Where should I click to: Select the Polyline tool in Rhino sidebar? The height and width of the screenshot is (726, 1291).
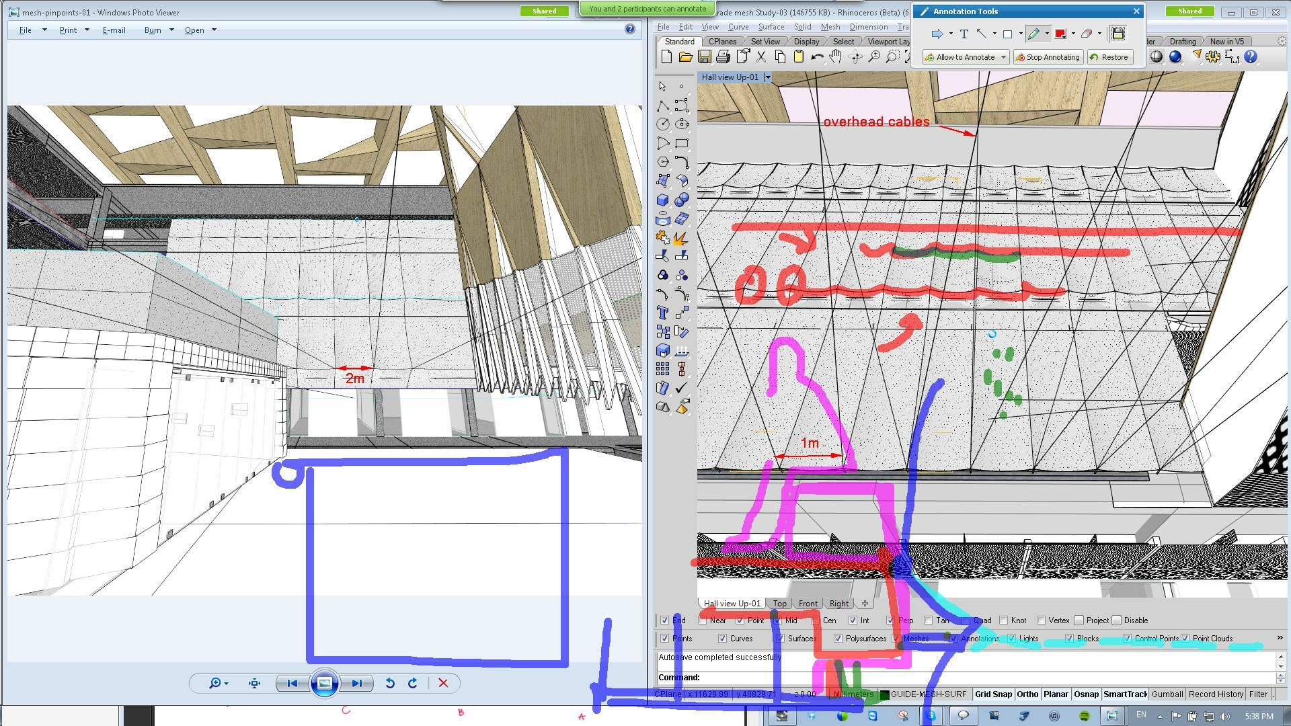pyautogui.click(x=663, y=106)
